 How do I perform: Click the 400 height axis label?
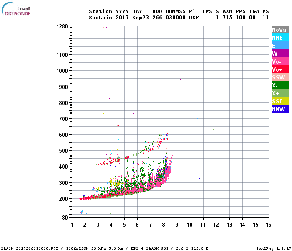pos(63,166)
